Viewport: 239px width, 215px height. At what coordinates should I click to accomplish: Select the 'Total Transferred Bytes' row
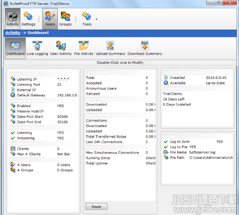pos(121,136)
